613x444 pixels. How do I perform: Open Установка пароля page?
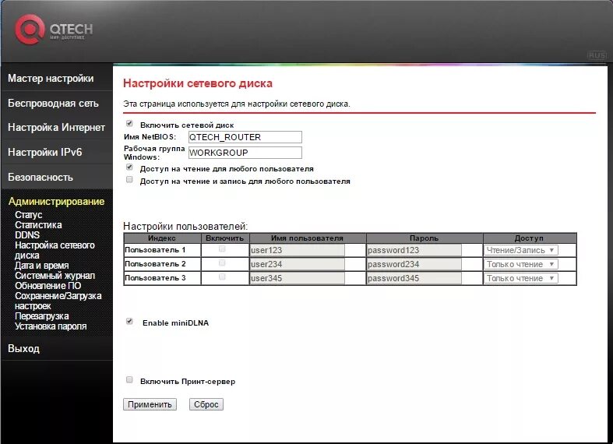(x=51, y=326)
